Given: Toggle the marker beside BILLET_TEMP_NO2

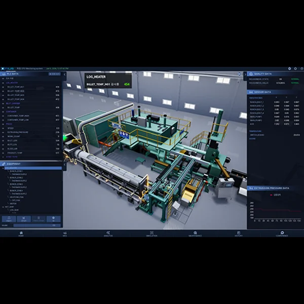Looking at the screenshot, I should pyautogui.click(x=3, y=91).
